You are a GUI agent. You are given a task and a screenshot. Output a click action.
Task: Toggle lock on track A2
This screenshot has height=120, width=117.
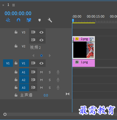coord(16,79)
